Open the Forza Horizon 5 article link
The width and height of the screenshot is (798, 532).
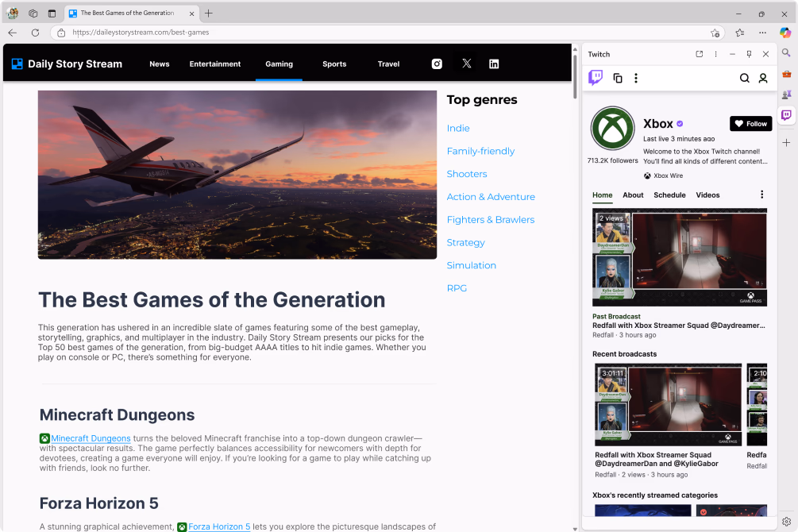coord(219,526)
